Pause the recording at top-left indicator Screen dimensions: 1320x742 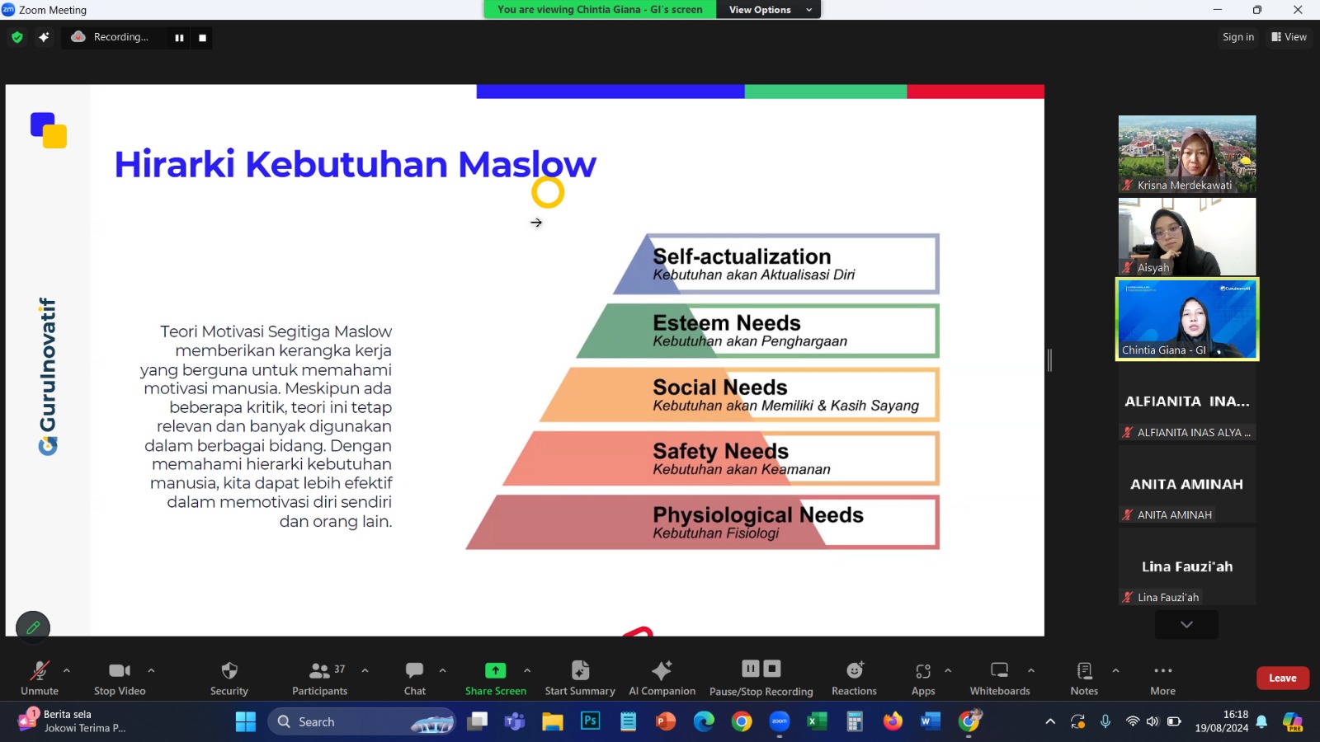tap(179, 38)
